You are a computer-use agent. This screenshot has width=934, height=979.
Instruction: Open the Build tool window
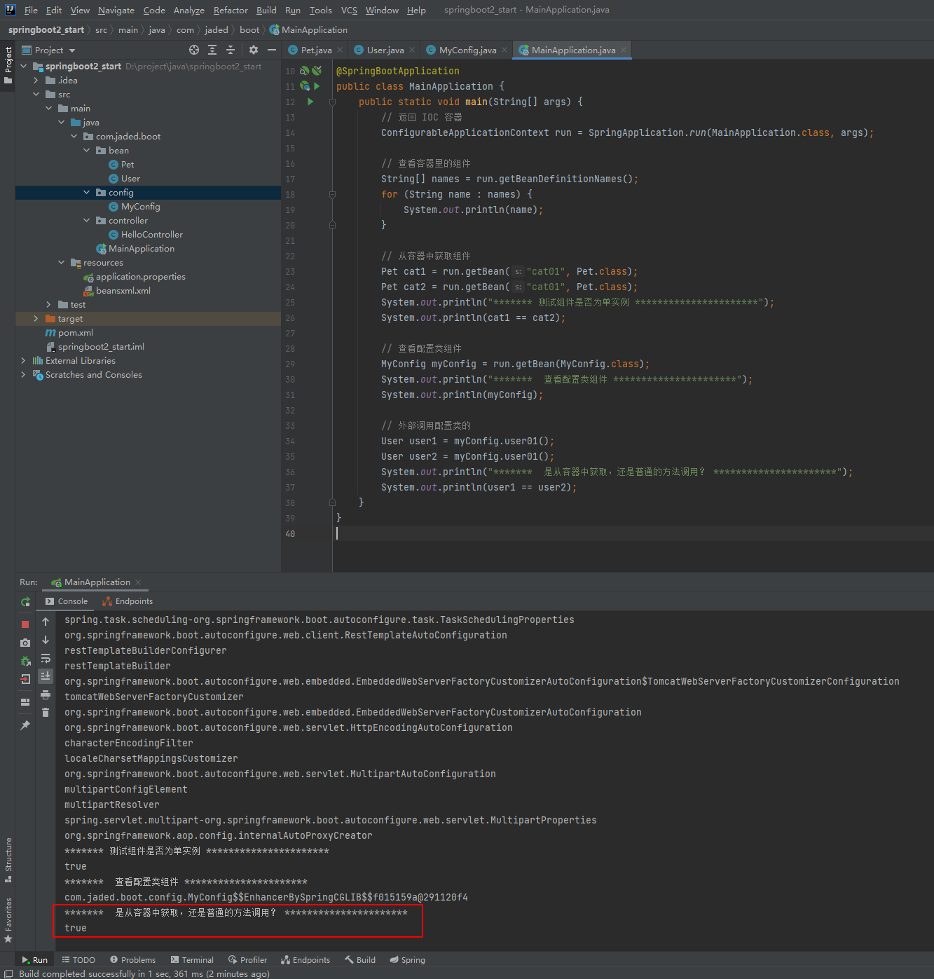tap(360, 960)
